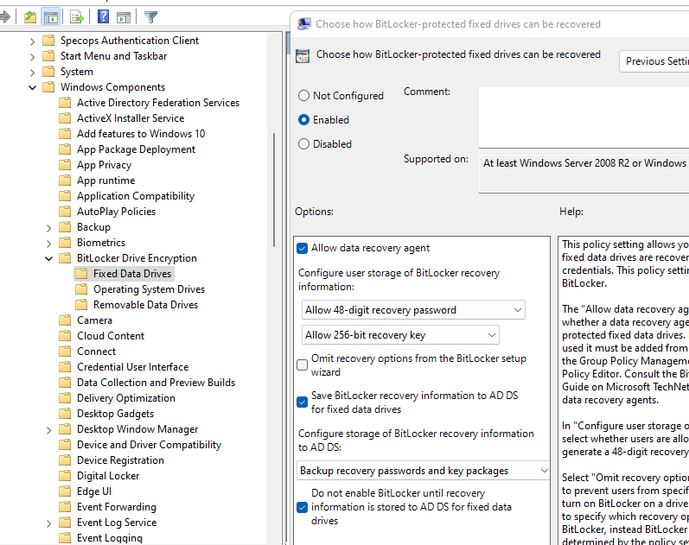Expand the Desktop Window Manager node
The width and height of the screenshot is (689, 545).
point(48,430)
